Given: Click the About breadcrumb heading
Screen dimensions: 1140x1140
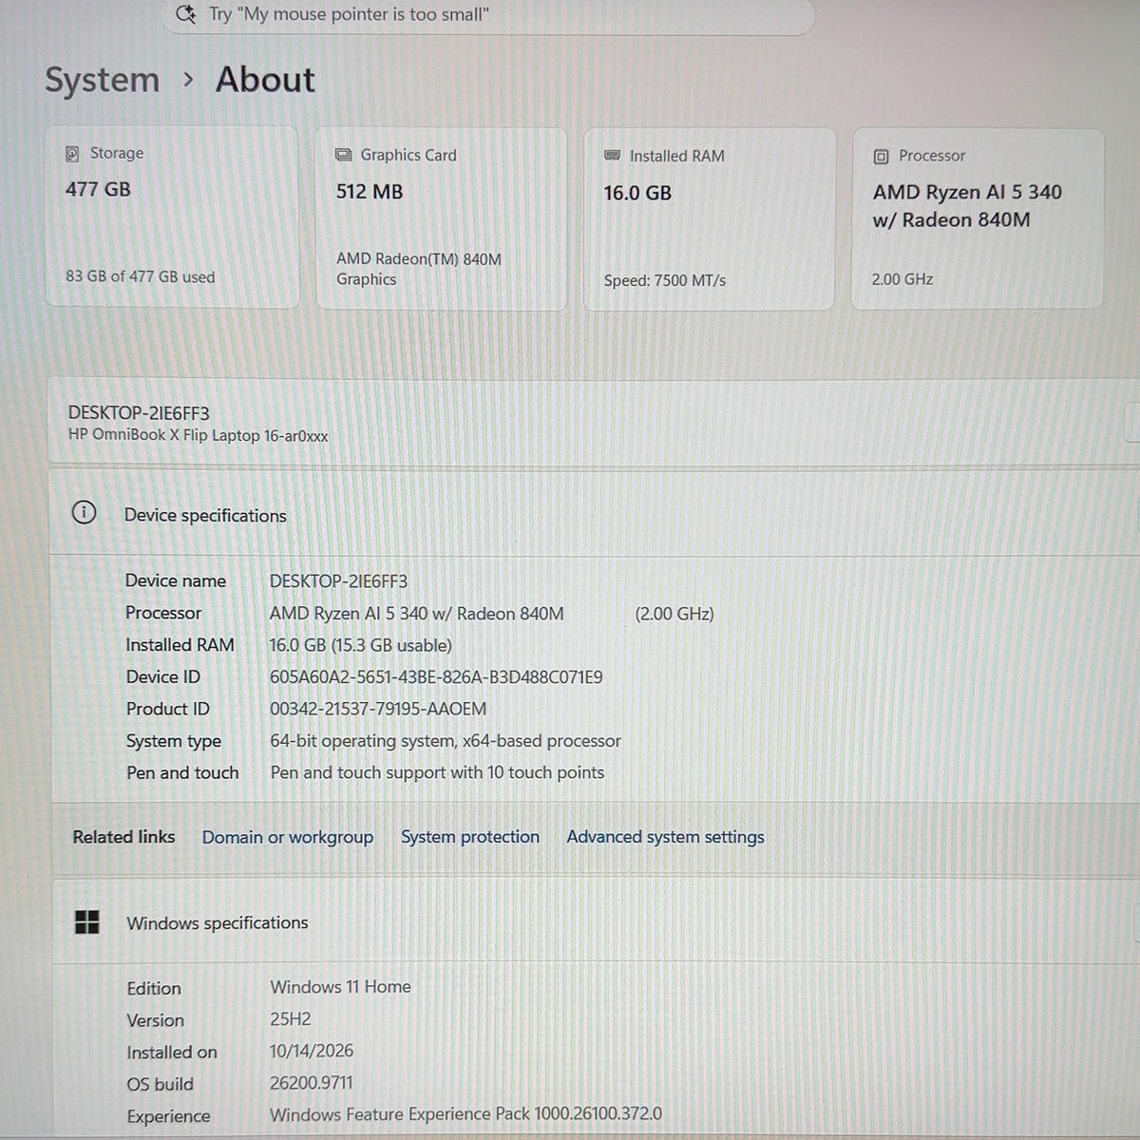Looking at the screenshot, I should 265,80.
